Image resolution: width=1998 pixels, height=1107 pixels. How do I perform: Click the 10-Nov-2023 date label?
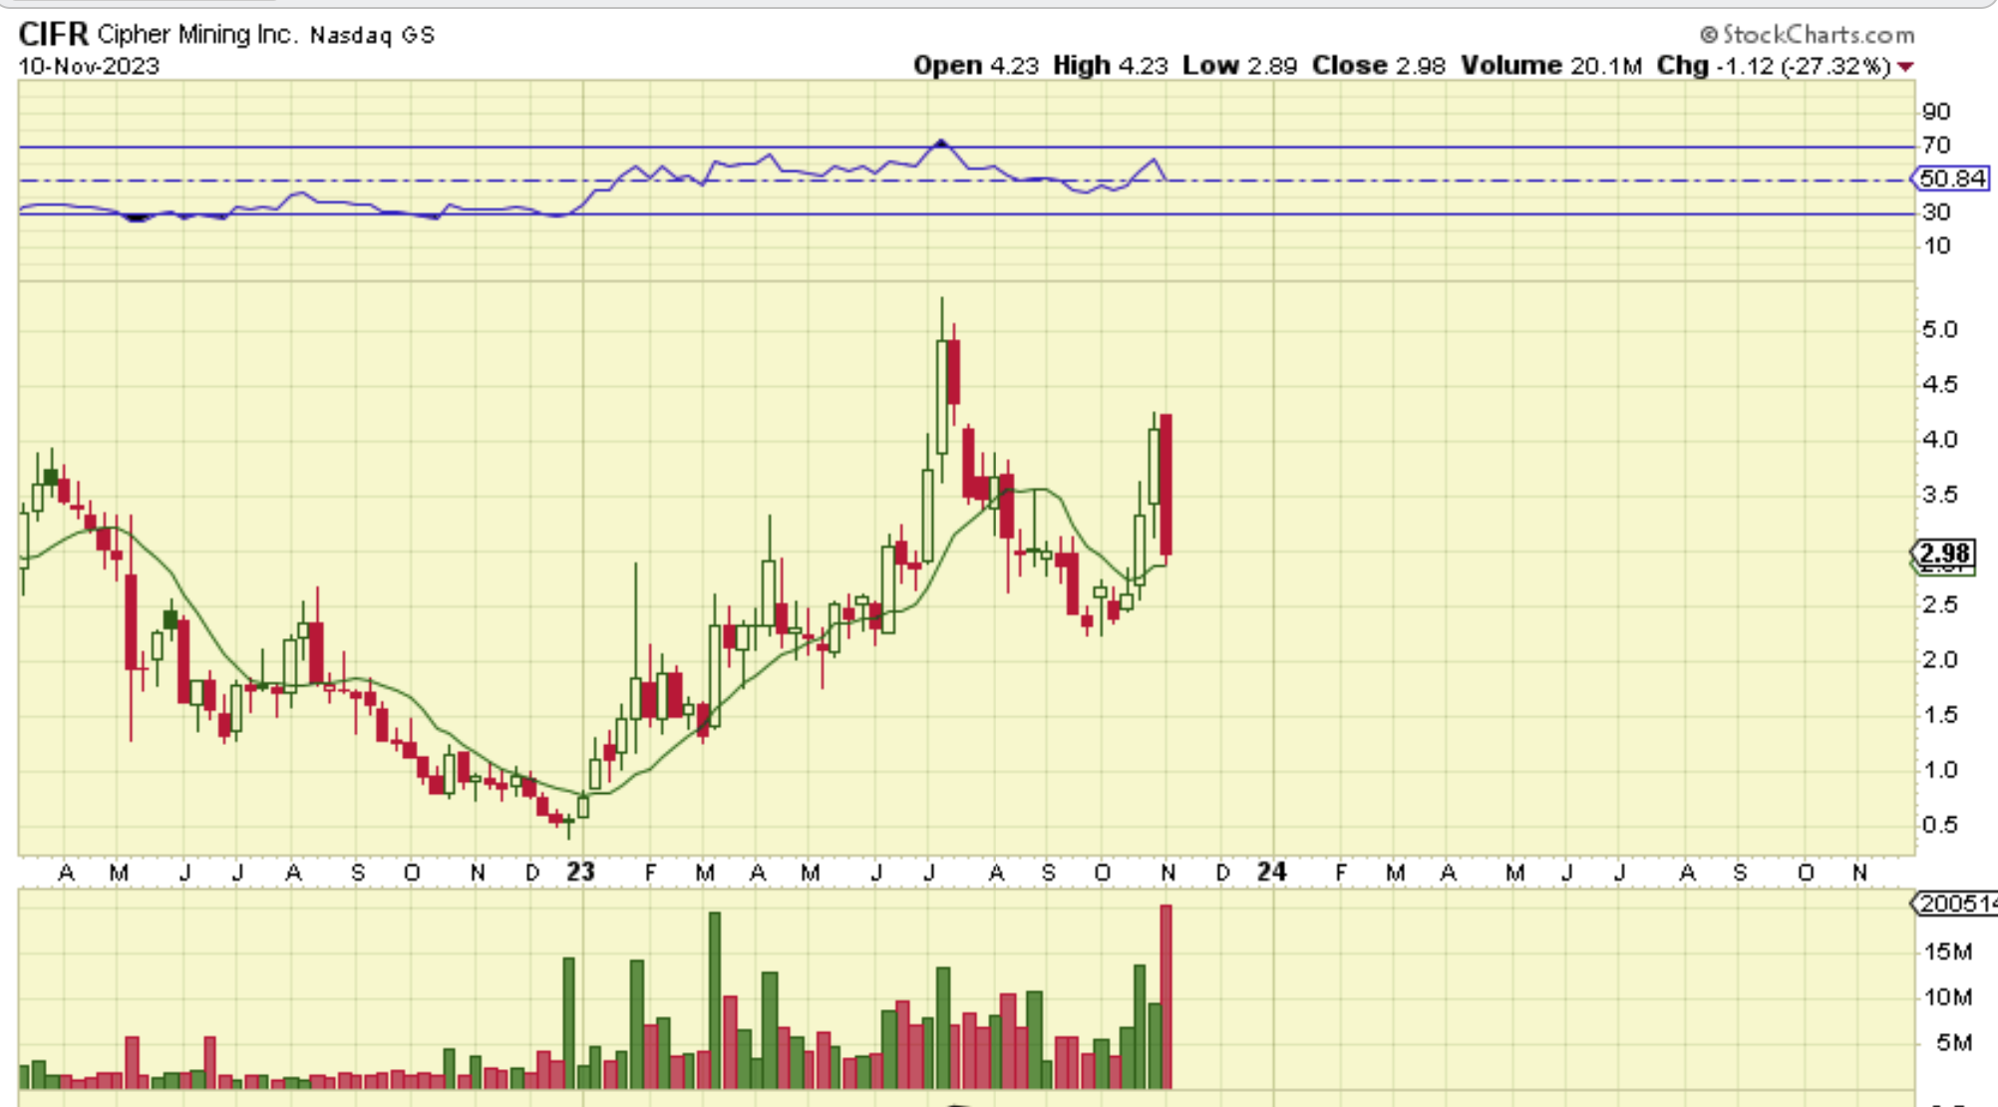(x=89, y=66)
